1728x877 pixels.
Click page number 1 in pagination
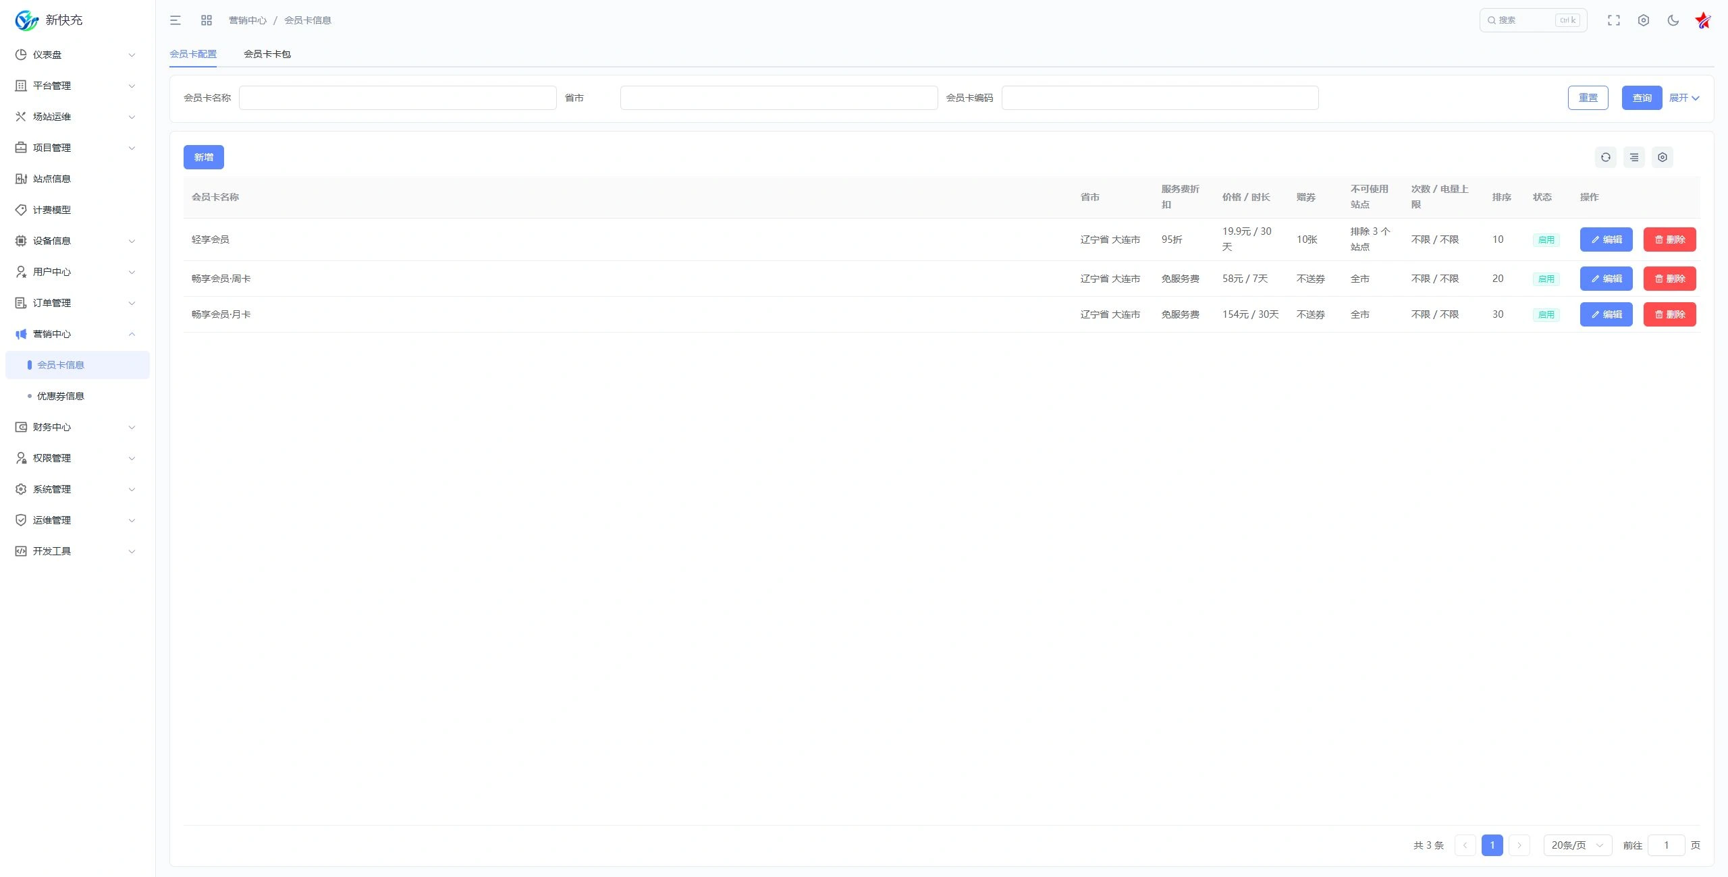[1492, 845]
